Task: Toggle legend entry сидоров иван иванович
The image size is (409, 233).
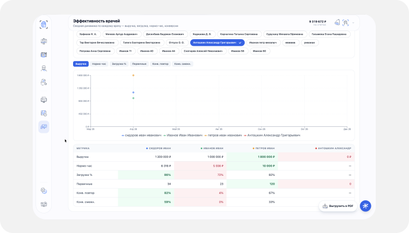Action: tap(142, 136)
